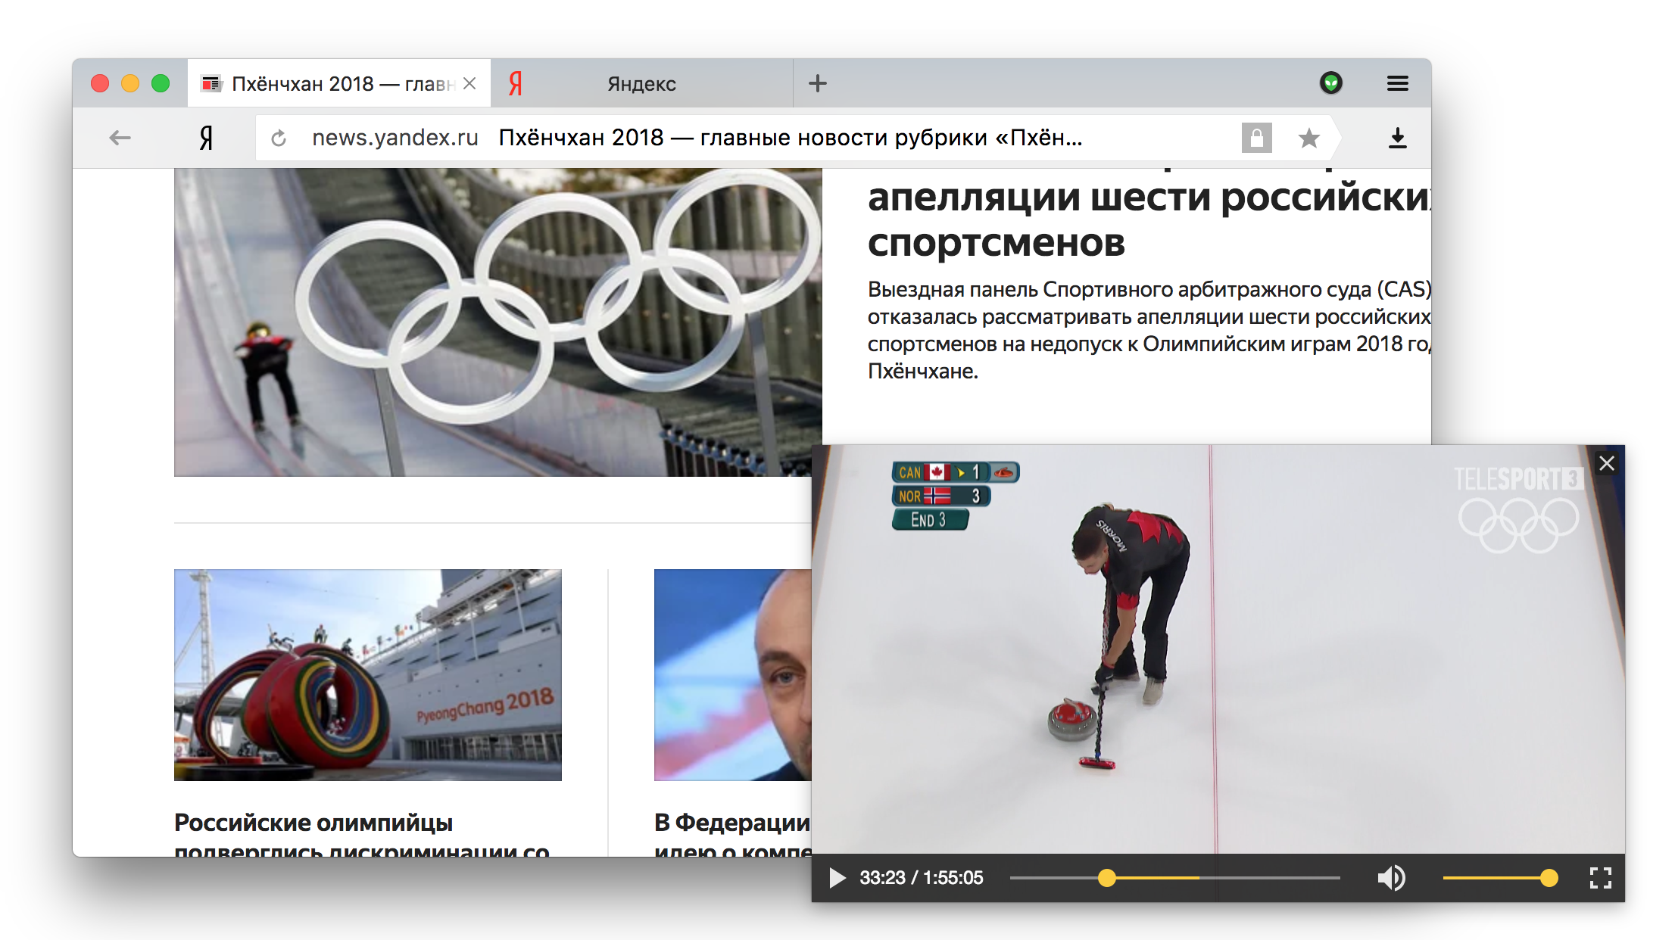Open downloads with the arrow icon
This screenshot has width=1675, height=940.
click(x=1397, y=138)
